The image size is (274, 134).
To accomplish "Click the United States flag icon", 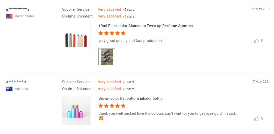I will click(9, 16).
